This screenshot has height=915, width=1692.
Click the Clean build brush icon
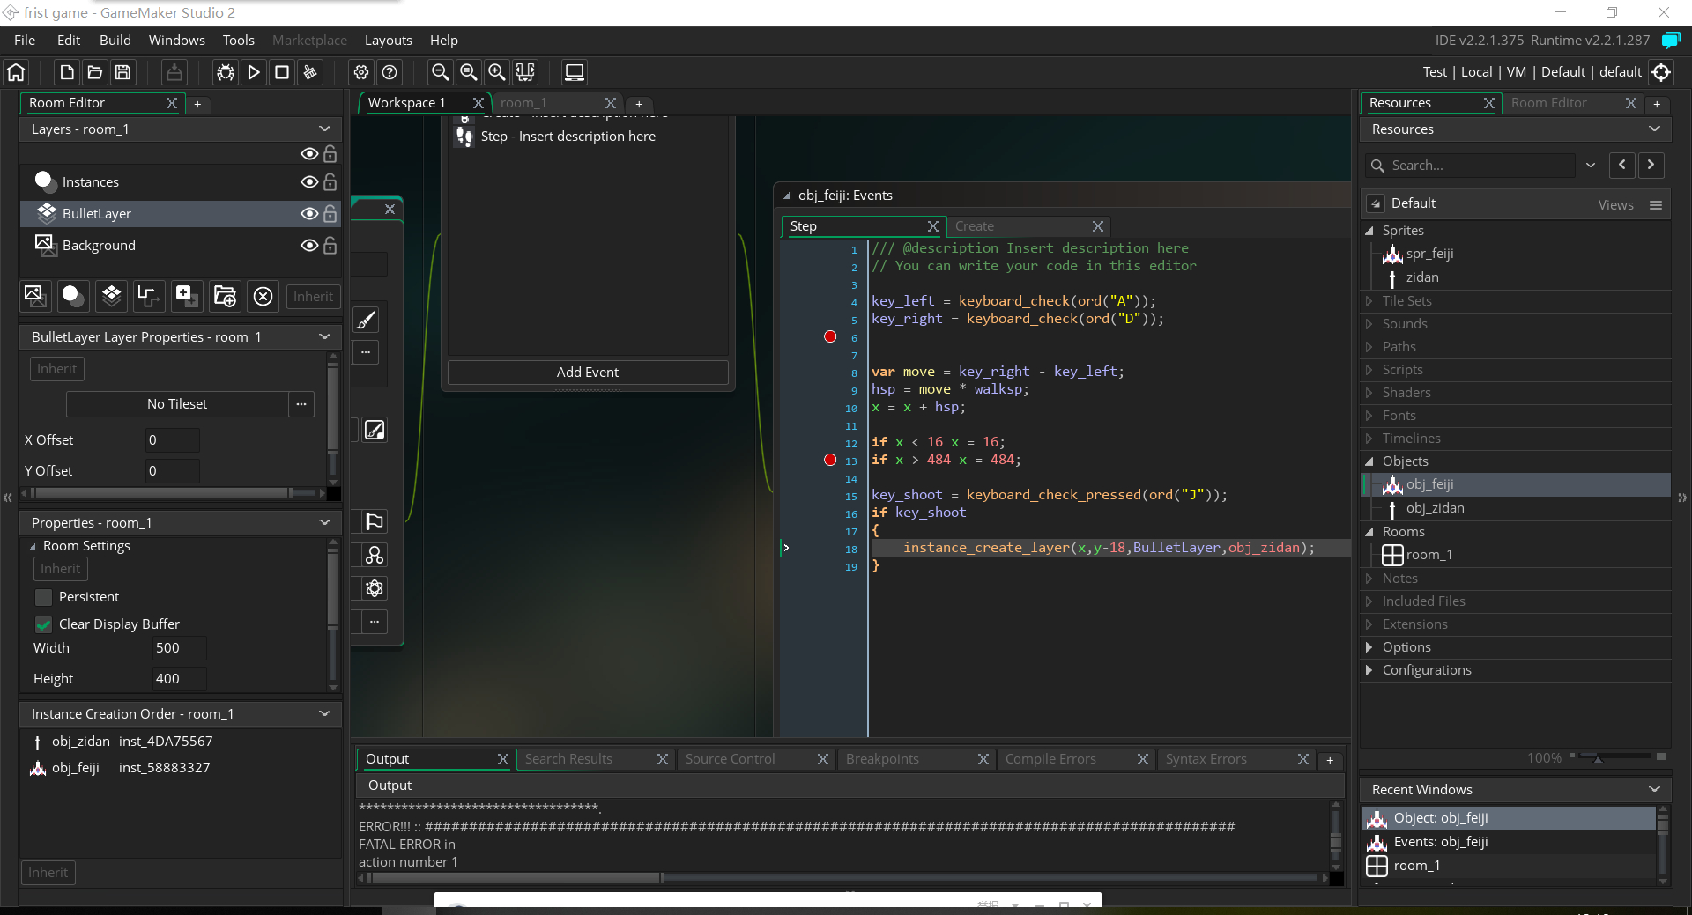tap(310, 72)
